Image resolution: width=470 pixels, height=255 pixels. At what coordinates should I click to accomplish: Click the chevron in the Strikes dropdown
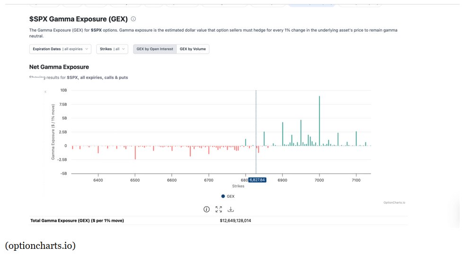[124, 49]
